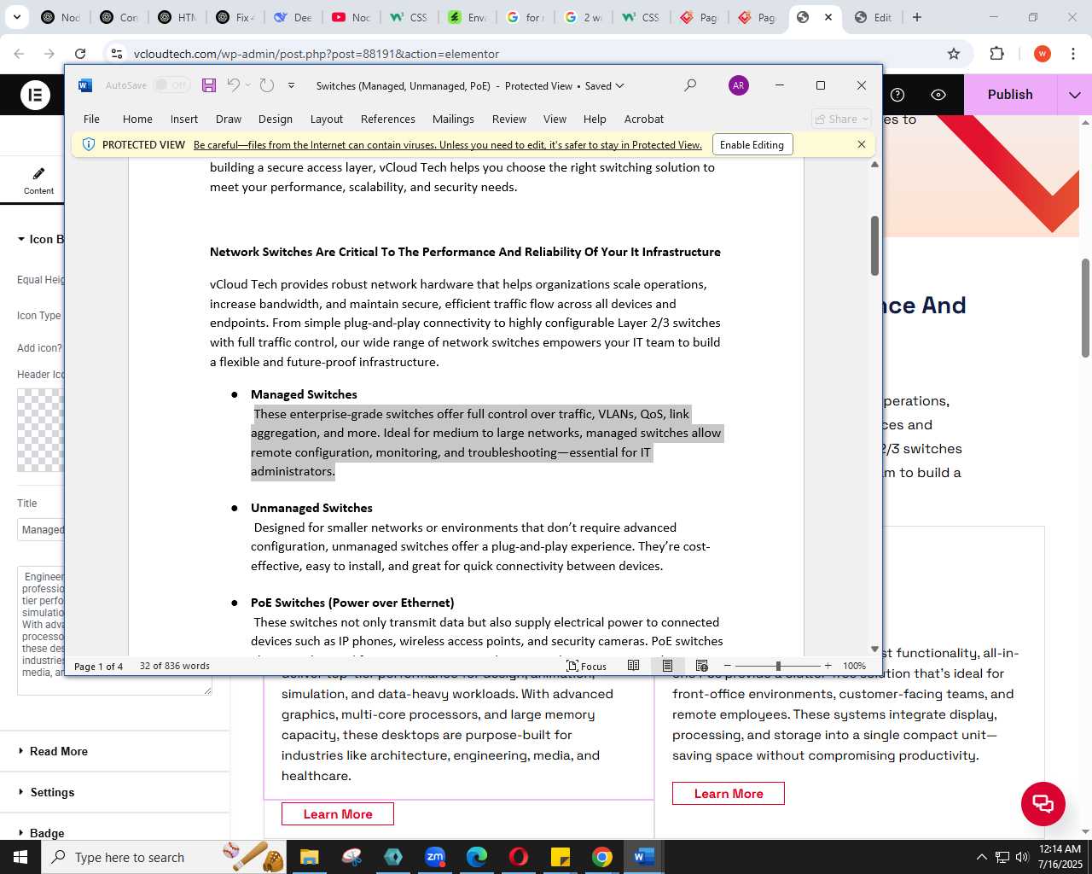
Task: Click the Word search magnifier icon
Action: 690,85
